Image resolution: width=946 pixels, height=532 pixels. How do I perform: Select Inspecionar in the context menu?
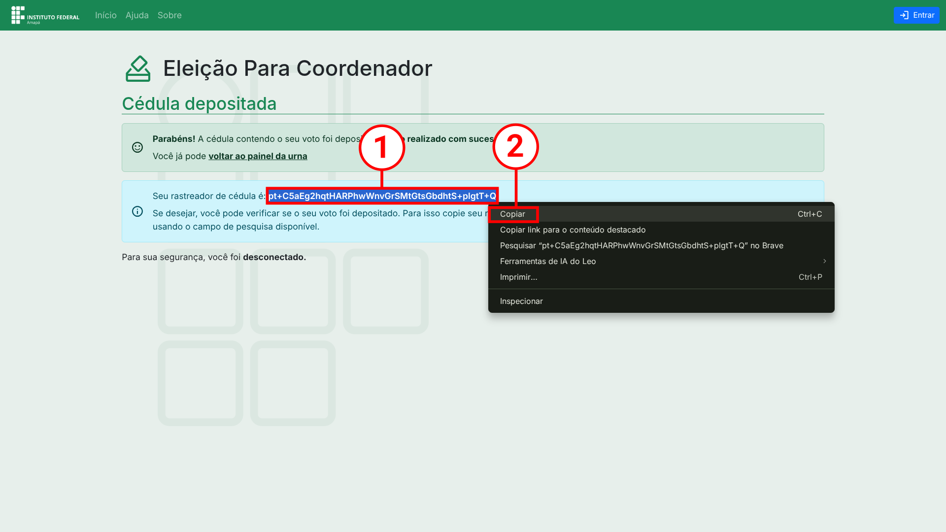tap(521, 301)
